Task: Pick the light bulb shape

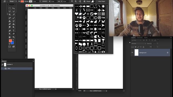Action: click(80, 10)
